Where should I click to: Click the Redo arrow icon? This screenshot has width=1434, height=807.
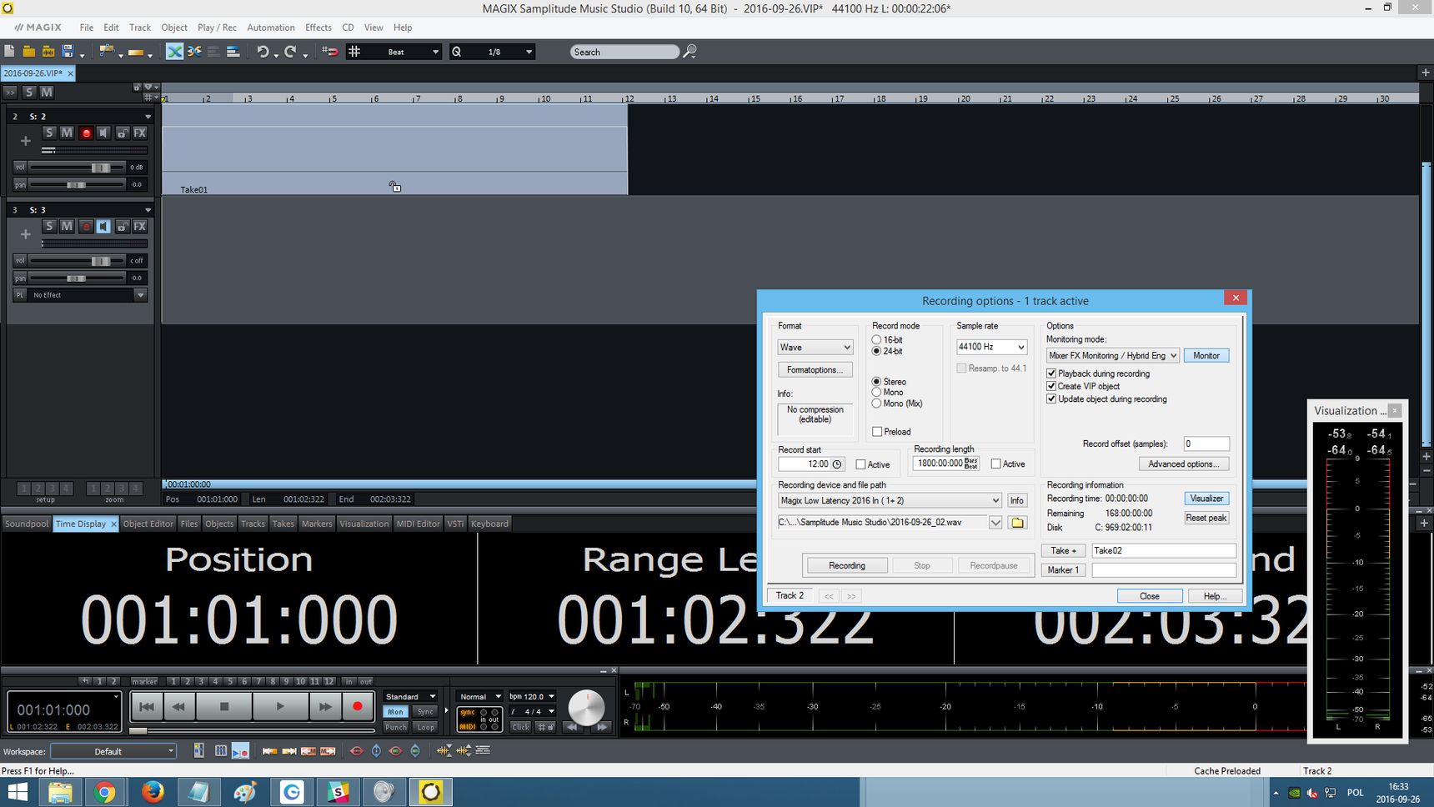(289, 52)
